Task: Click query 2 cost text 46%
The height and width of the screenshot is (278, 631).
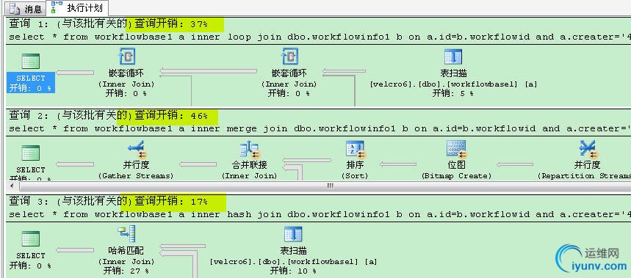Action: pyautogui.click(x=199, y=116)
